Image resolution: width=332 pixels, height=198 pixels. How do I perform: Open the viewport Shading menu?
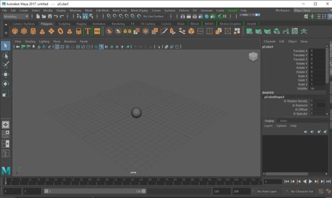pyautogui.click(x=30, y=41)
